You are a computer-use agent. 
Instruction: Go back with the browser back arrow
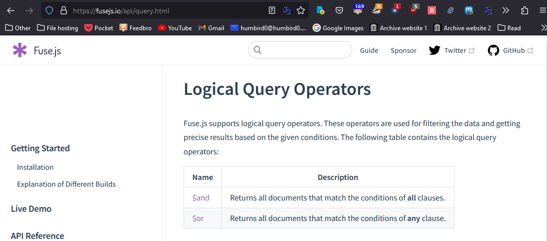[11, 10]
